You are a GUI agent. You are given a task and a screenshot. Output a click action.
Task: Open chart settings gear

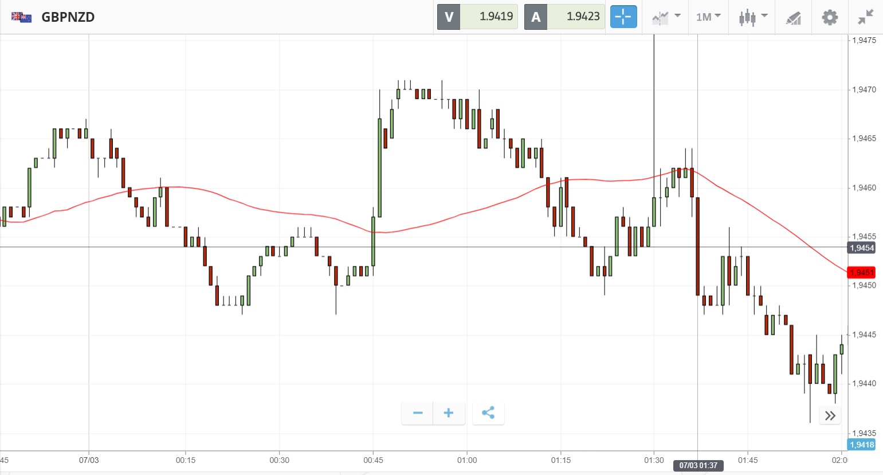point(829,17)
